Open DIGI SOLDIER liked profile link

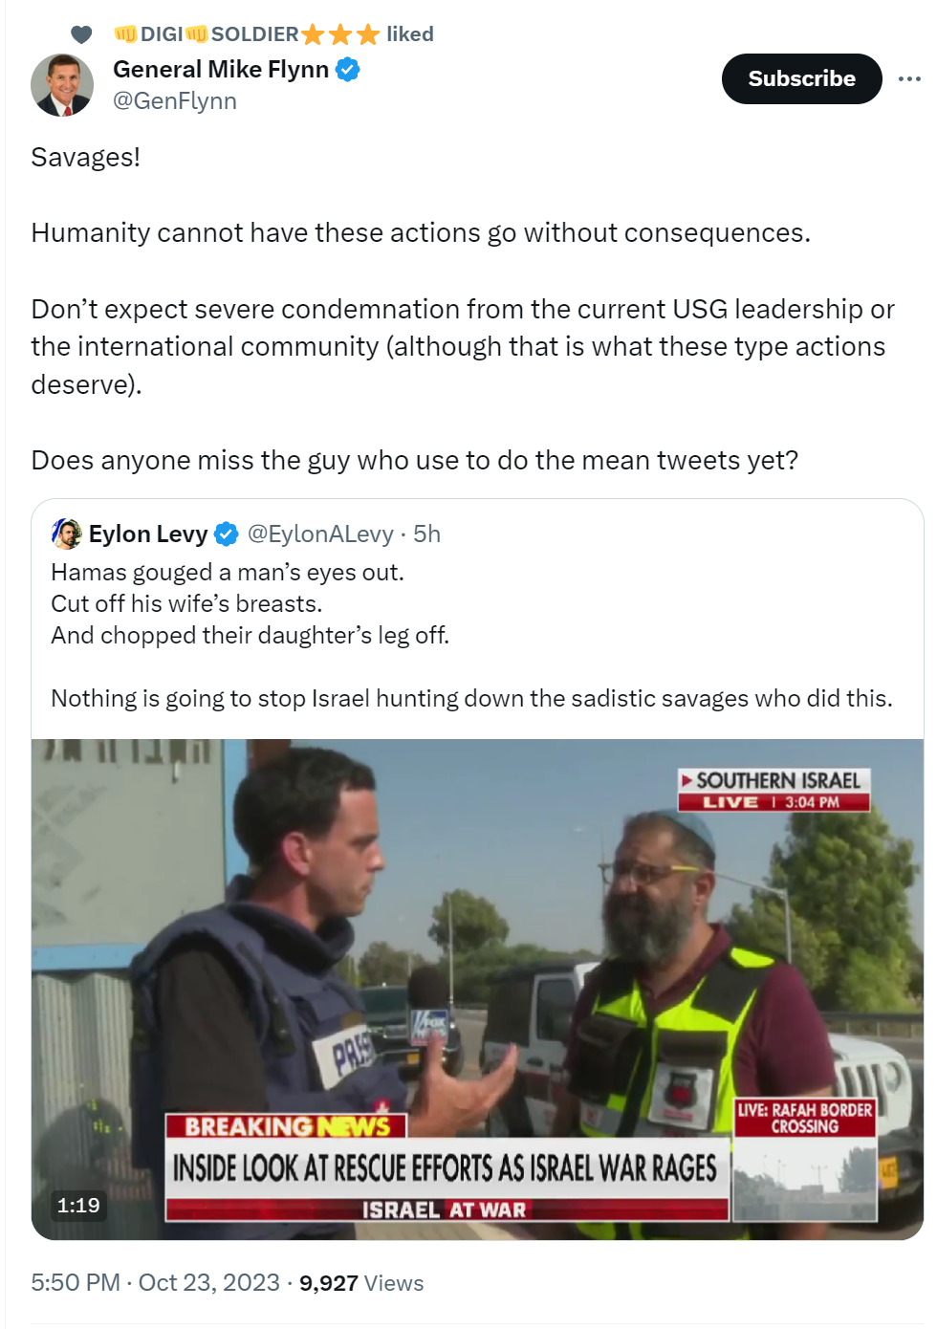click(247, 34)
